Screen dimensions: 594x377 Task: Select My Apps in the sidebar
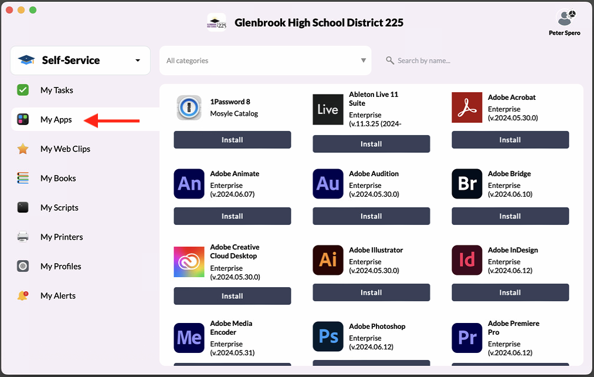click(85, 119)
